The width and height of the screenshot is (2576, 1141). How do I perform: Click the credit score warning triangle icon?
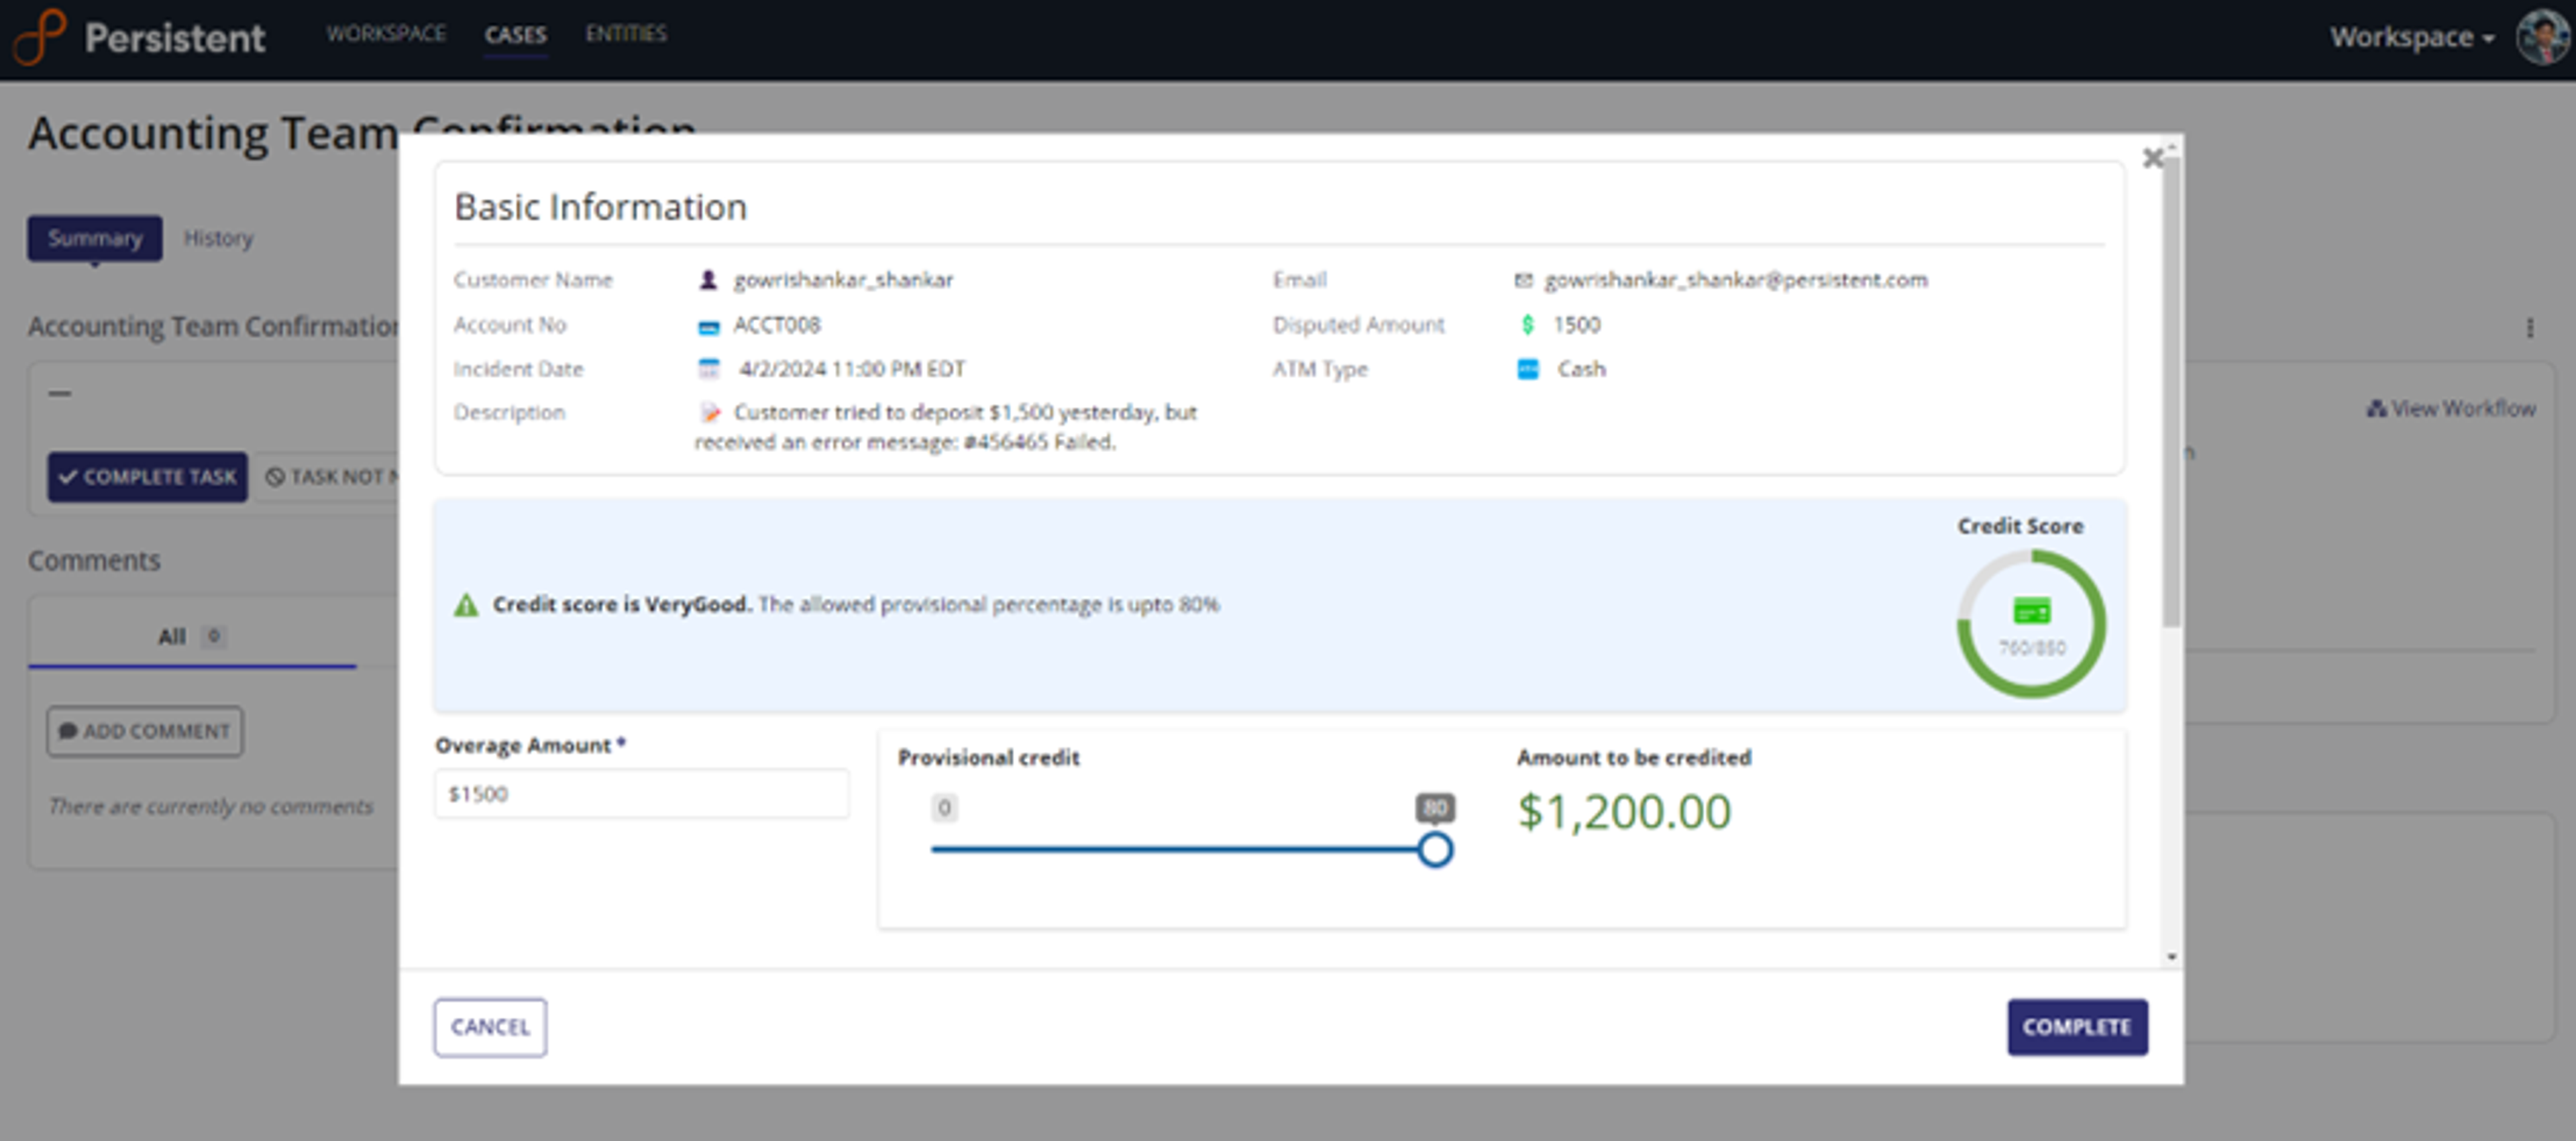click(x=466, y=605)
